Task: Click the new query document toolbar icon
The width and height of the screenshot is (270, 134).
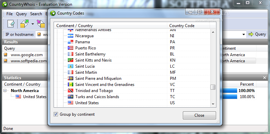Action: [11, 24]
